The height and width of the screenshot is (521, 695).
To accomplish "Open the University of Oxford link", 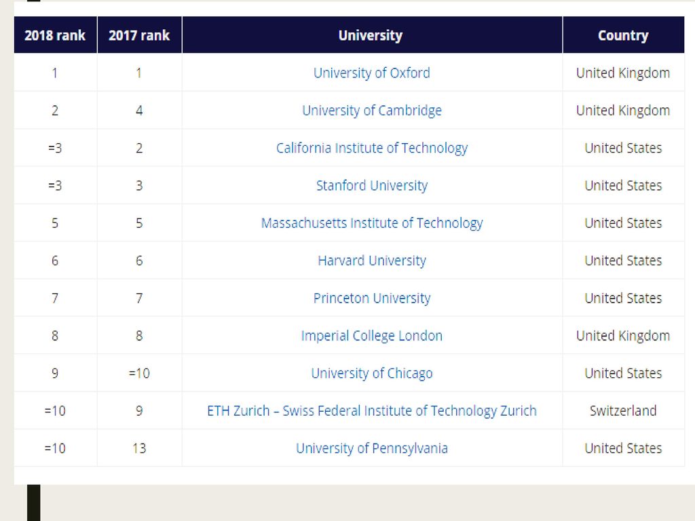I will 371,73.
